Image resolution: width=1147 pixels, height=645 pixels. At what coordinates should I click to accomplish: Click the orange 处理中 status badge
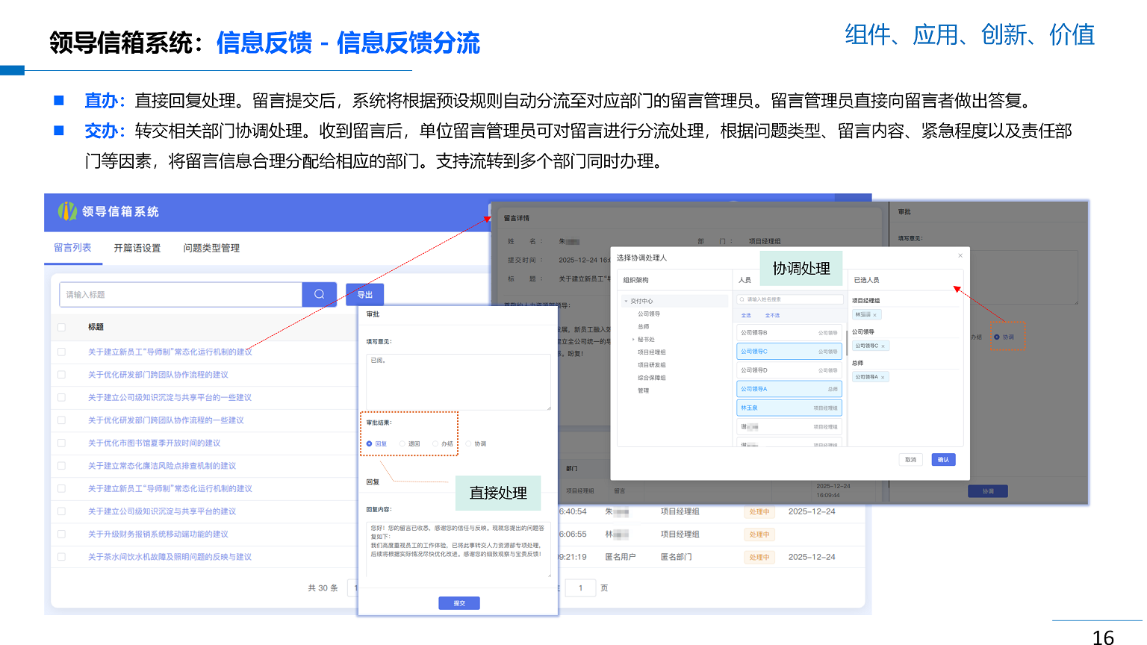tap(759, 512)
